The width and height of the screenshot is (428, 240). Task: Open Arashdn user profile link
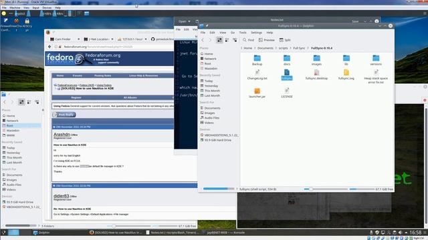click(x=62, y=134)
